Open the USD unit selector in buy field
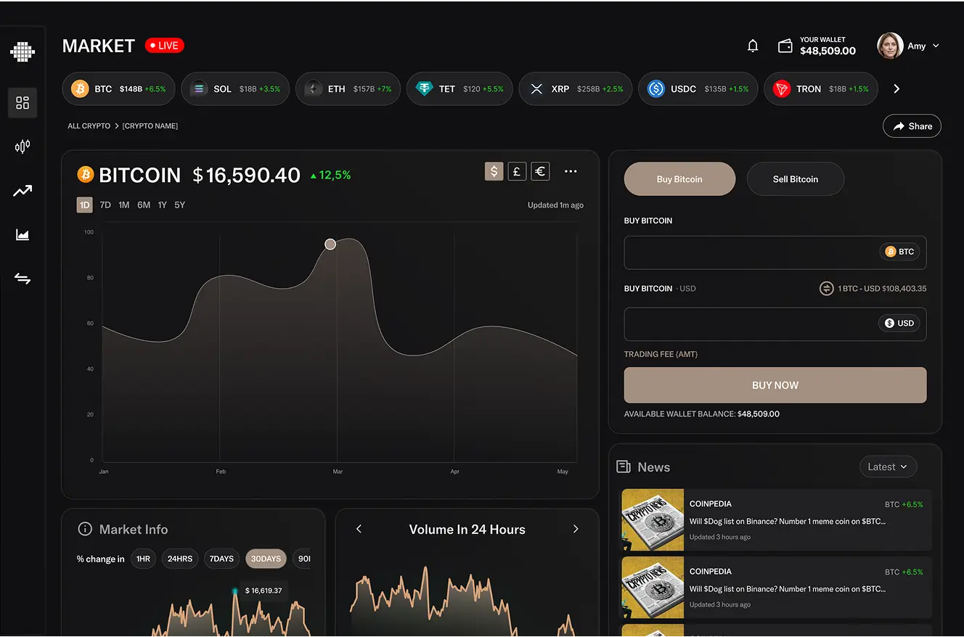This screenshot has height=637, width=964. point(899,323)
